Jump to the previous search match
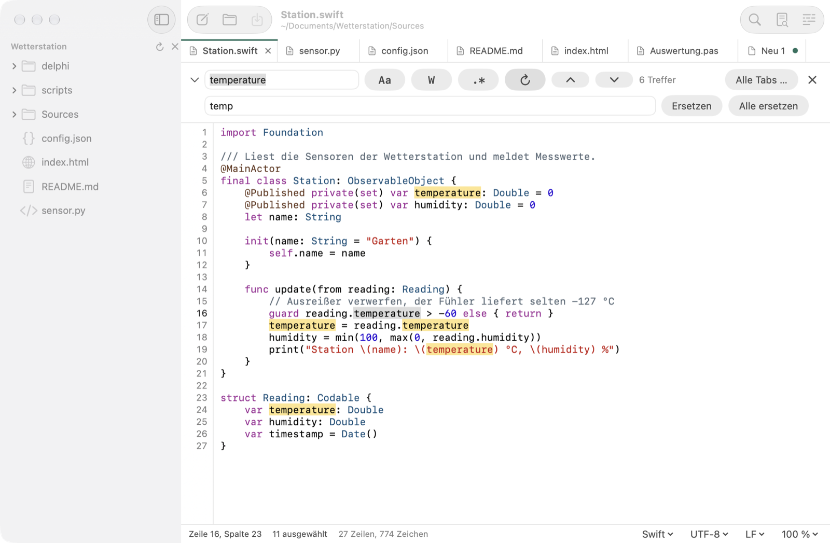 point(570,80)
